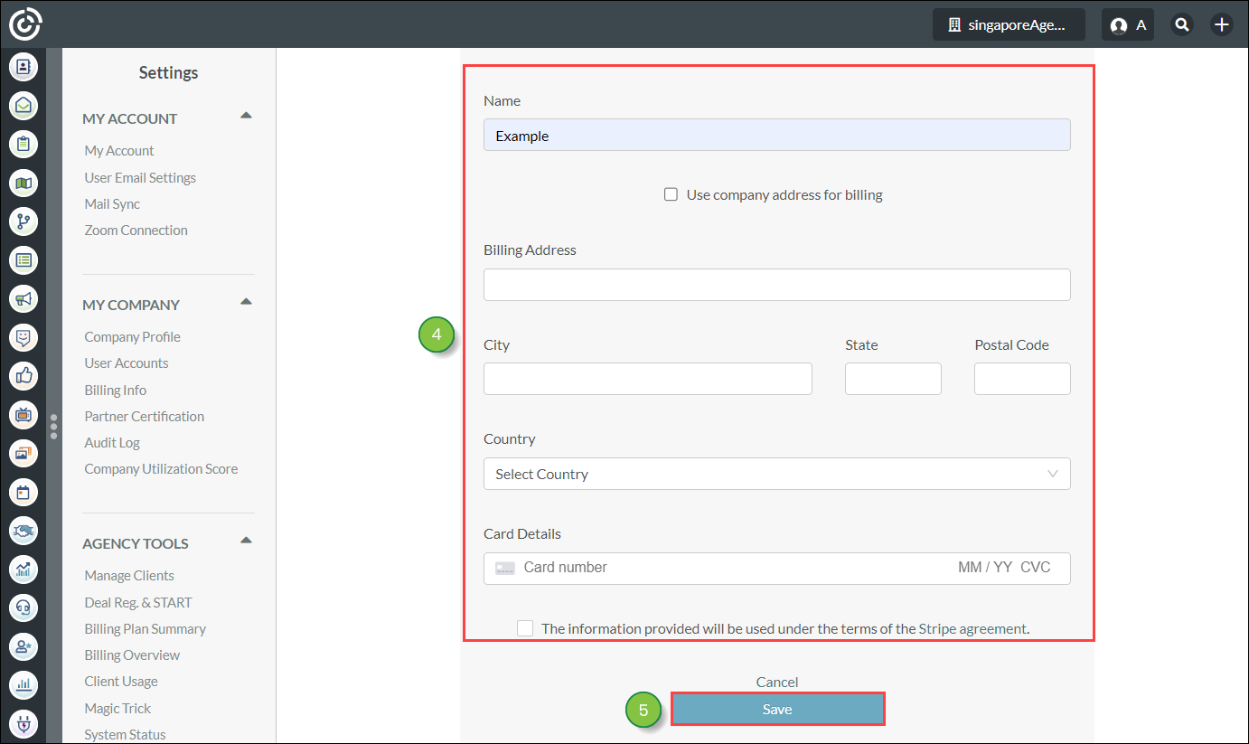Viewport: 1249px width, 744px height.
Task: Open the smiley chat bubble sidebar icon
Action: 23,337
